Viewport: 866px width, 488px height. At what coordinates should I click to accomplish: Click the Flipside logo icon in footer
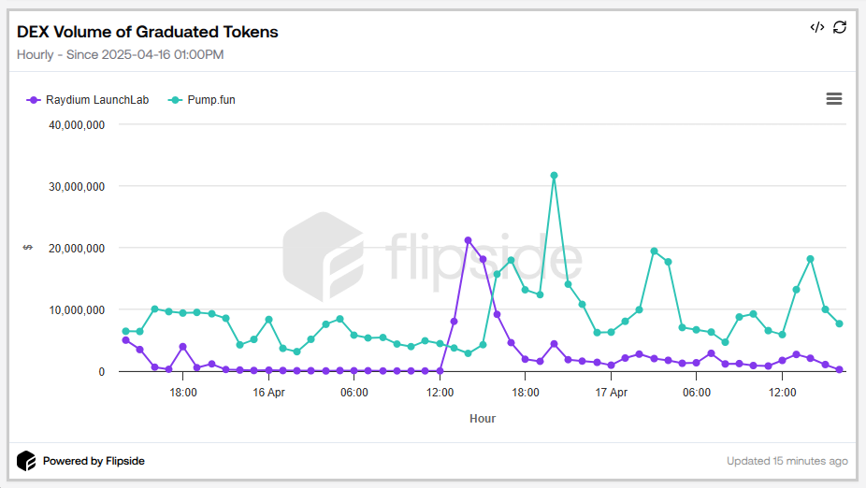click(26, 461)
